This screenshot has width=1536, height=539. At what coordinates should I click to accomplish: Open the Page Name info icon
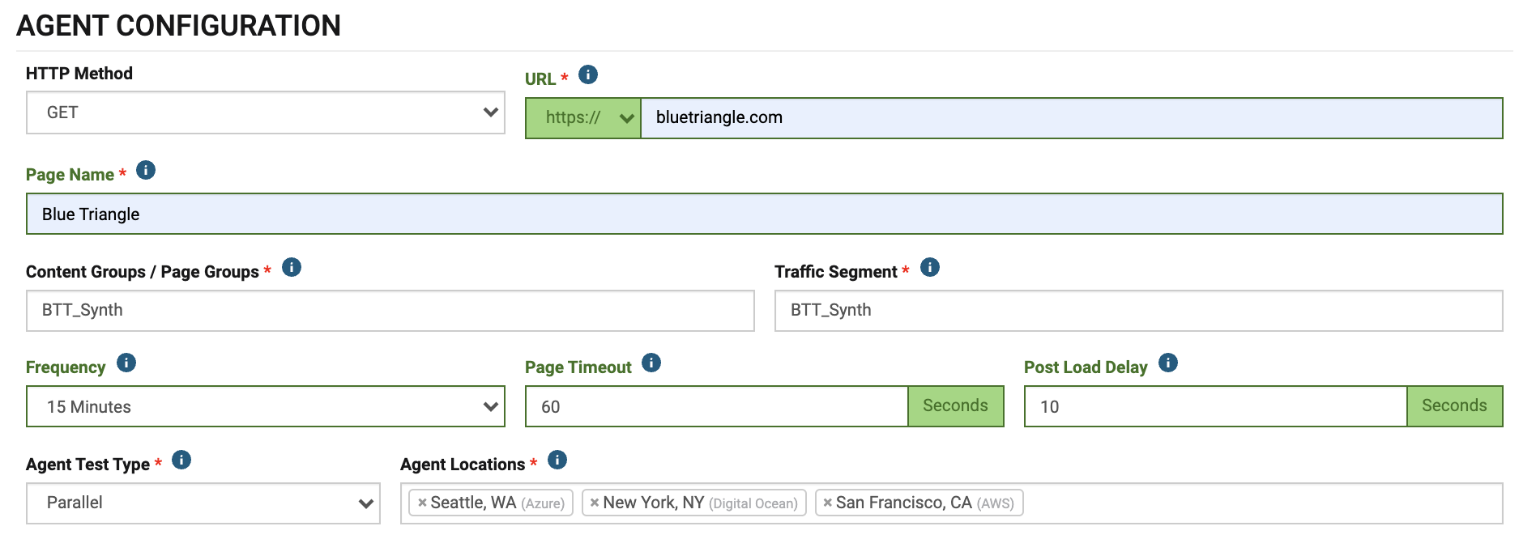point(146,170)
